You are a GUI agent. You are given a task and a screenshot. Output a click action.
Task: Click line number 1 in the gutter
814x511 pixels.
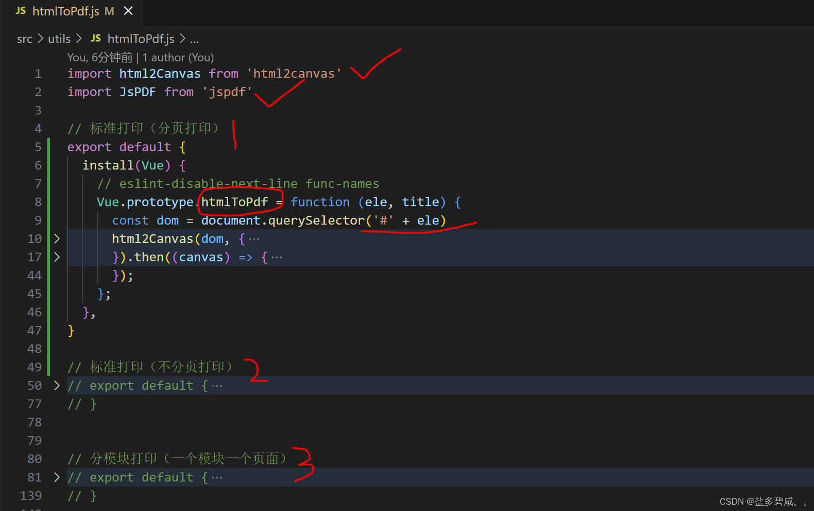click(38, 74)
